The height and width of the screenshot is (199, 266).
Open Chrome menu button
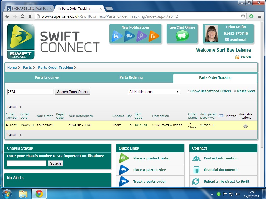[259, 16]
